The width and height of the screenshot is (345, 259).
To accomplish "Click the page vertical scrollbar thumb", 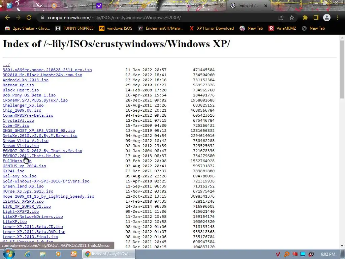I will point(342,69).
